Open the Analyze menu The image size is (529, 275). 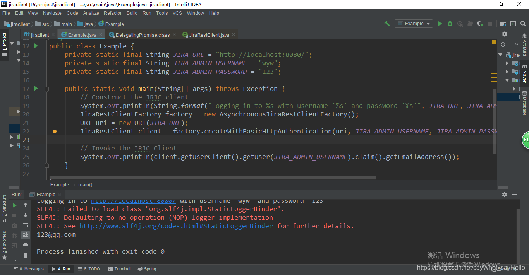click(x=91, y=13)
